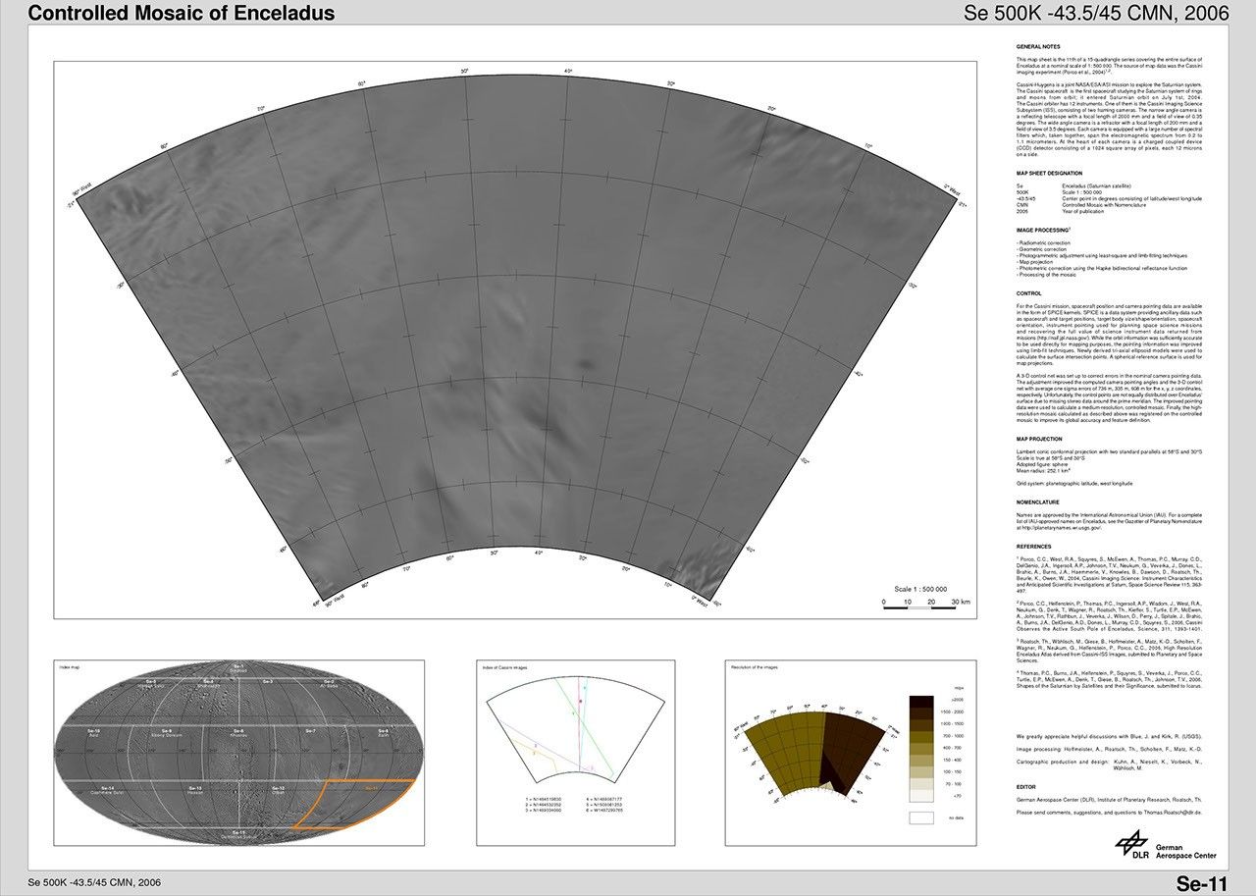Image resolution: width=1256 pixels, height=896 pixels.
Task: Click the darkest >2000 resolution legend swatch
Action: [x=922, y=702]
